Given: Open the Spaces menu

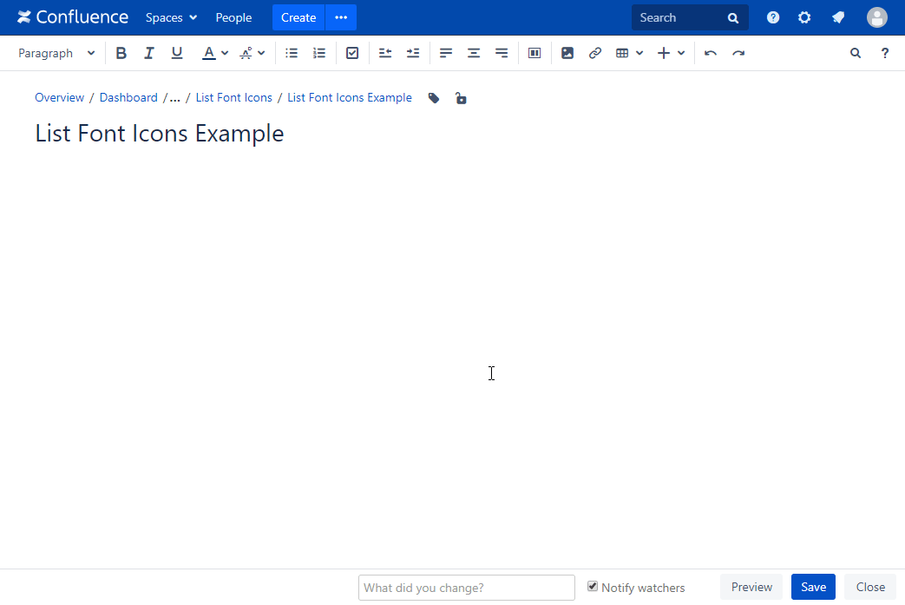Looking at the screenshot, I should pos(171,17).
